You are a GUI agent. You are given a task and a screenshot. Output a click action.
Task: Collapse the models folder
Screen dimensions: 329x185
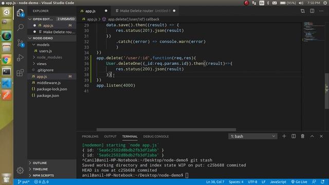tap(52, 45)
